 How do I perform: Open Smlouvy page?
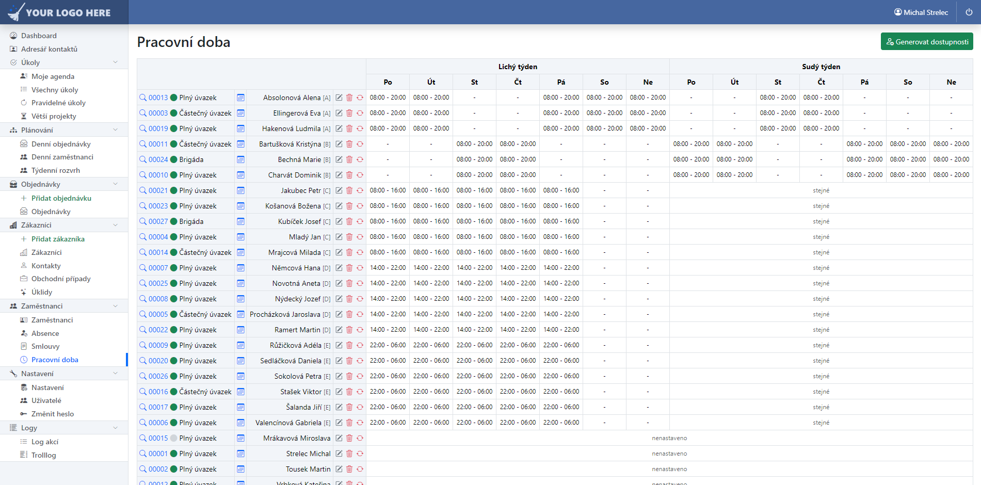point(45,346)
